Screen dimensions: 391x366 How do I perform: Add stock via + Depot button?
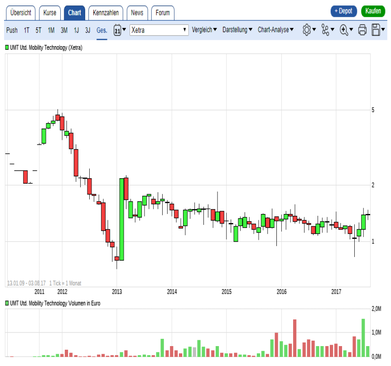coord(344,11)
